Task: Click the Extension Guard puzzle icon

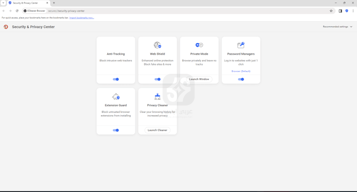Action: click(x=116, y=96)
